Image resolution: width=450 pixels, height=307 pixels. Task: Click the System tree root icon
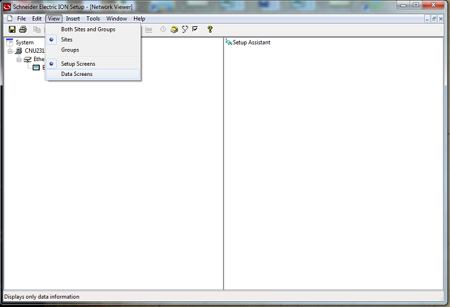pos(10,42)
